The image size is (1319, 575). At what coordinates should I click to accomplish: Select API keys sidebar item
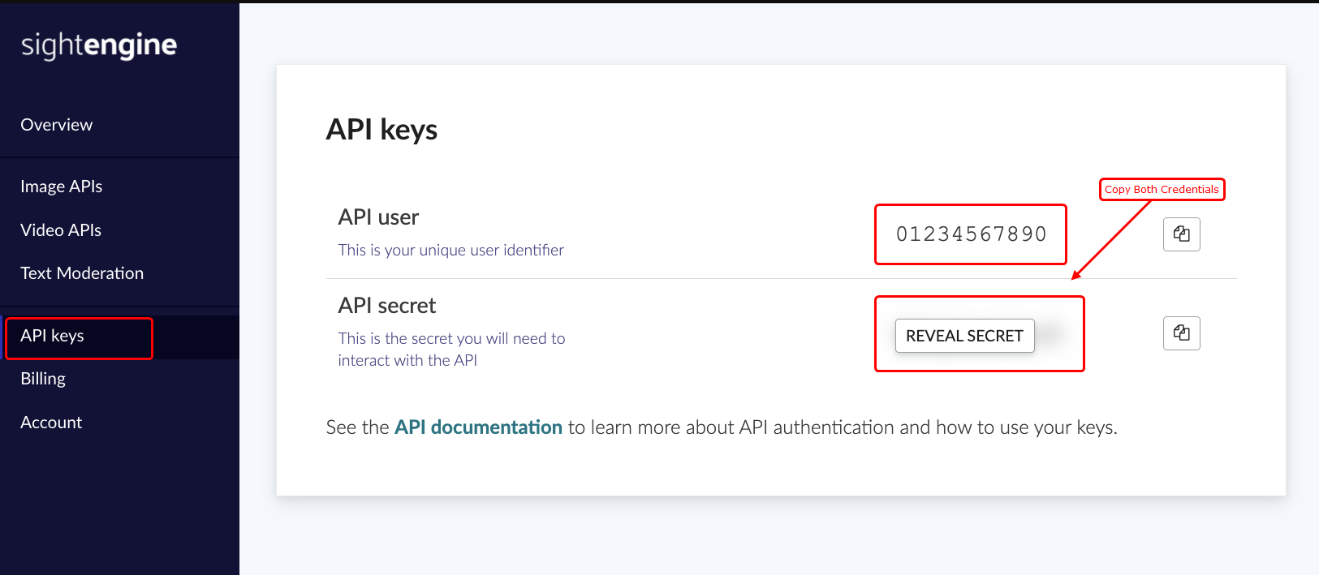tap(53, 336)
